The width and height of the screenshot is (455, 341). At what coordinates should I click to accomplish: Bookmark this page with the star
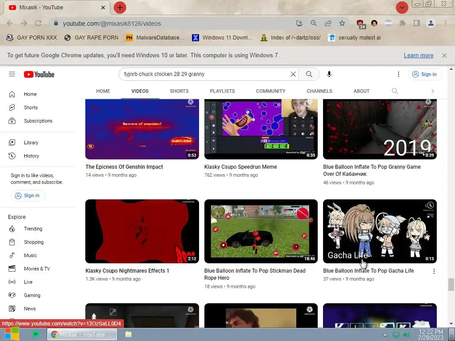point(342,23)
